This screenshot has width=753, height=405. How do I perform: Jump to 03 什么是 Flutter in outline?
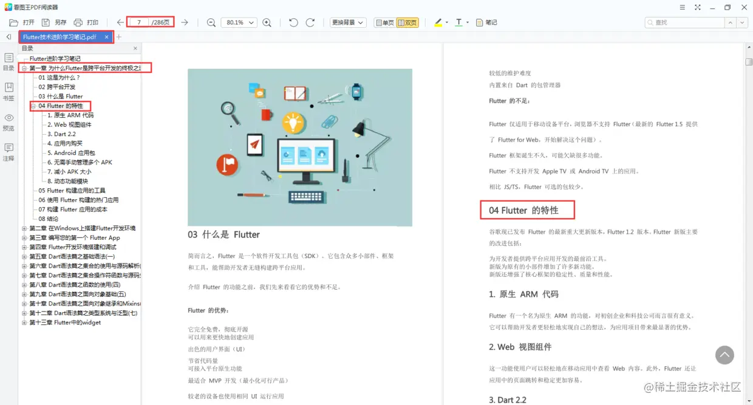pos(61,97)
